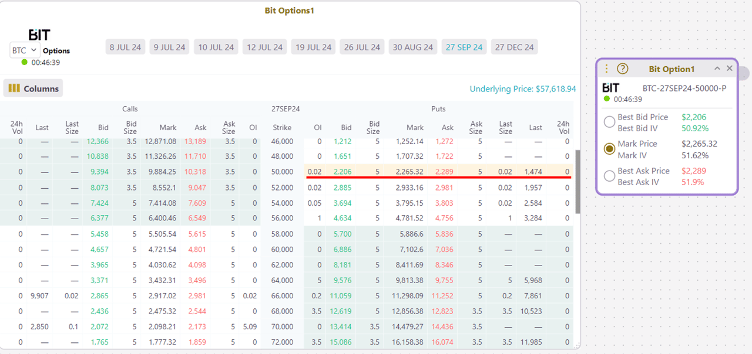The image size is (752, 354).
Task: Click the BTC-27SEP24-50000-P instrument name
Action: [x=684, y=88]
